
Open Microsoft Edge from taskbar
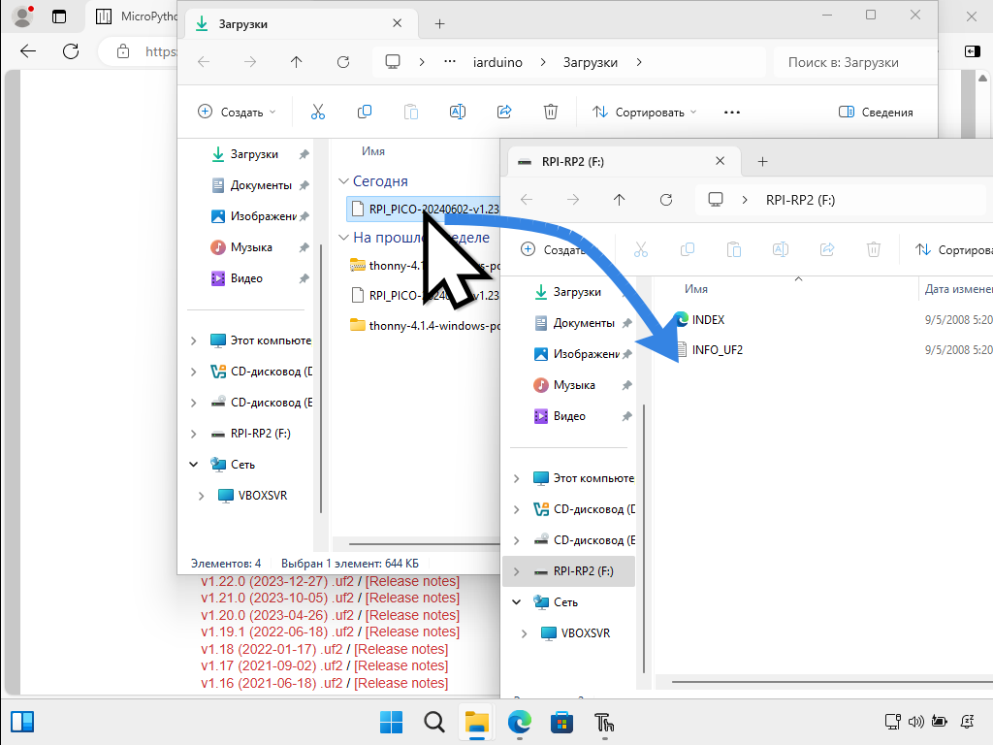[x=520, y=722]
